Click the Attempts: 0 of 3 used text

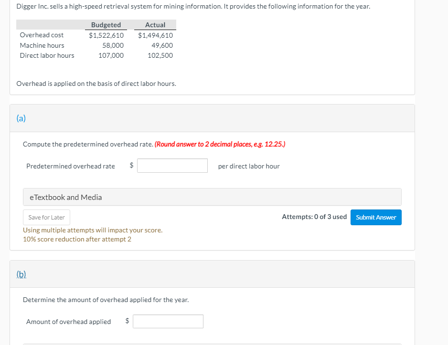tap(314, 217)
